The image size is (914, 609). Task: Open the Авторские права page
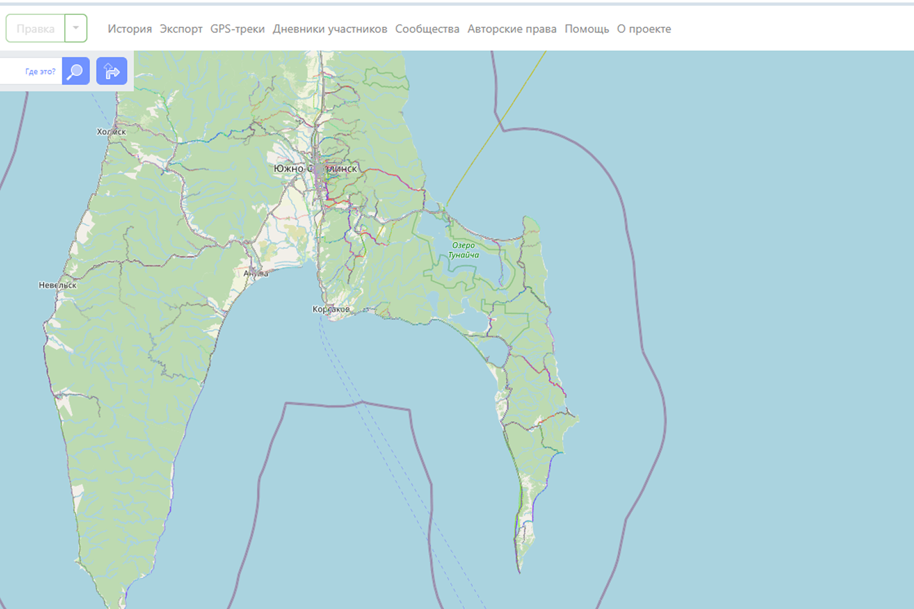click(x=512, y=28)
